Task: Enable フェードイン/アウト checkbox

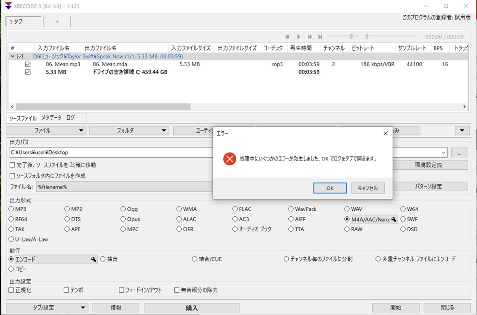Action: 122,290
